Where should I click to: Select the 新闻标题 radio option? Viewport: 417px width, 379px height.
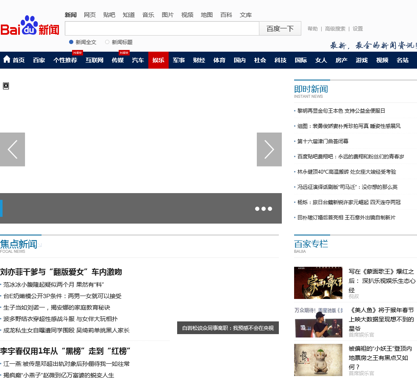pos(107,42)
